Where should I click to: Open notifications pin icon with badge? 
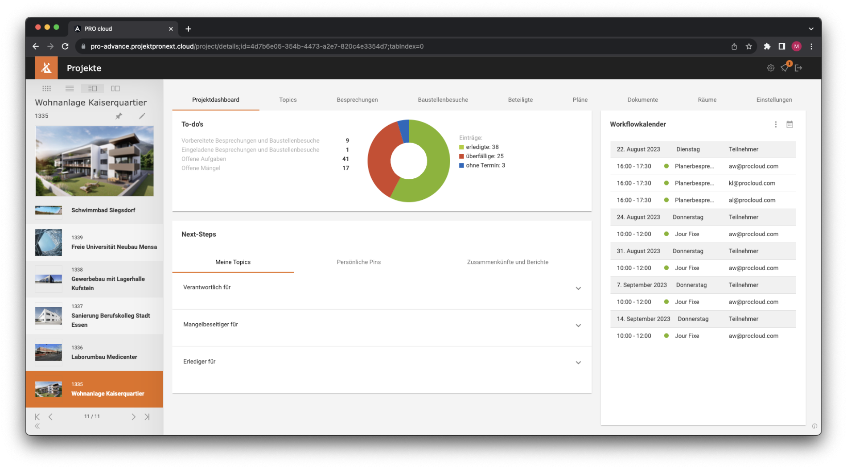[x=785, y=67]
